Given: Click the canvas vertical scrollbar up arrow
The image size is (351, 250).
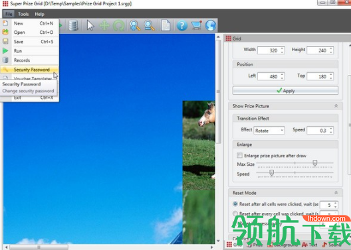Looking at the screenshot, I should pos(218,36).
